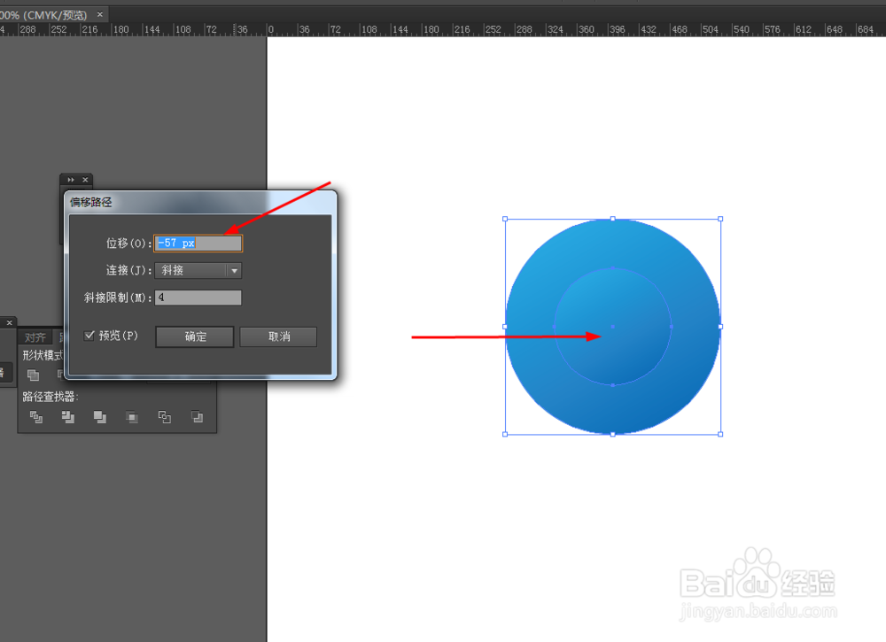Close the small panel behind the dialog

click(x=85, y=180)
